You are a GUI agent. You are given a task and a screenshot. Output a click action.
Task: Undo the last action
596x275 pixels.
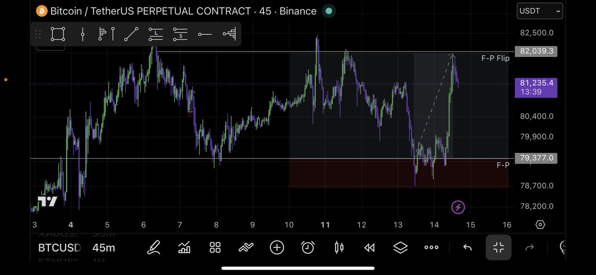[x=467, y=247]
